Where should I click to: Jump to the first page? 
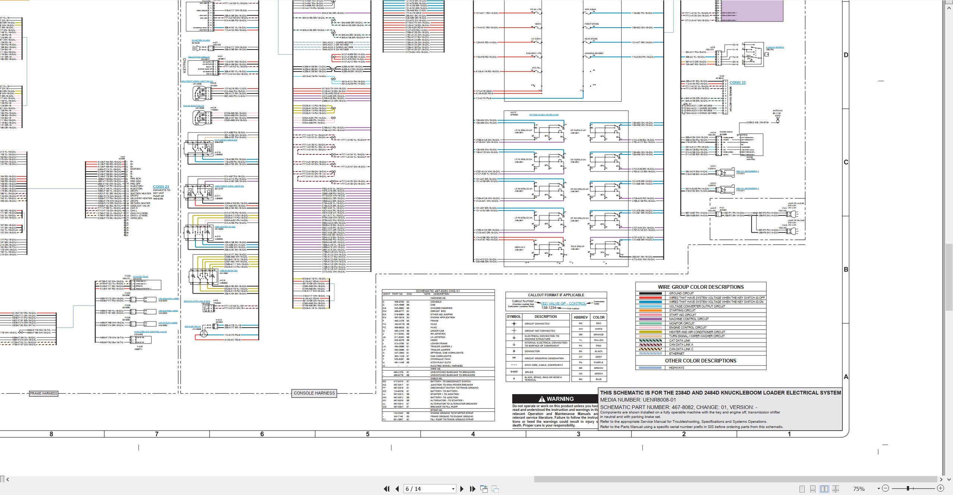[x=387, y=489]
